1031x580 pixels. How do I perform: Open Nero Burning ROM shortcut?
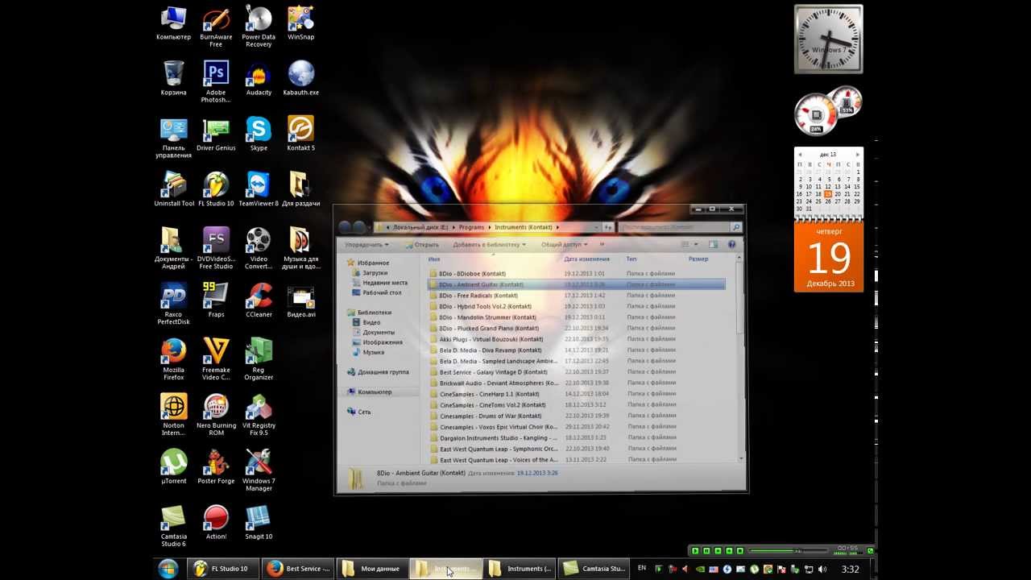tap(216, 415)
